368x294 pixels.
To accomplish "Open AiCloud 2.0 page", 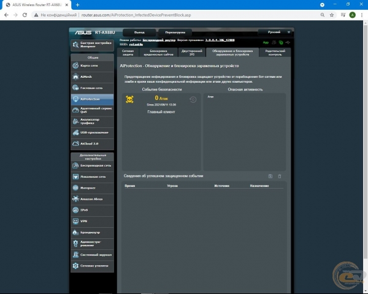I will tap(92, 143).
